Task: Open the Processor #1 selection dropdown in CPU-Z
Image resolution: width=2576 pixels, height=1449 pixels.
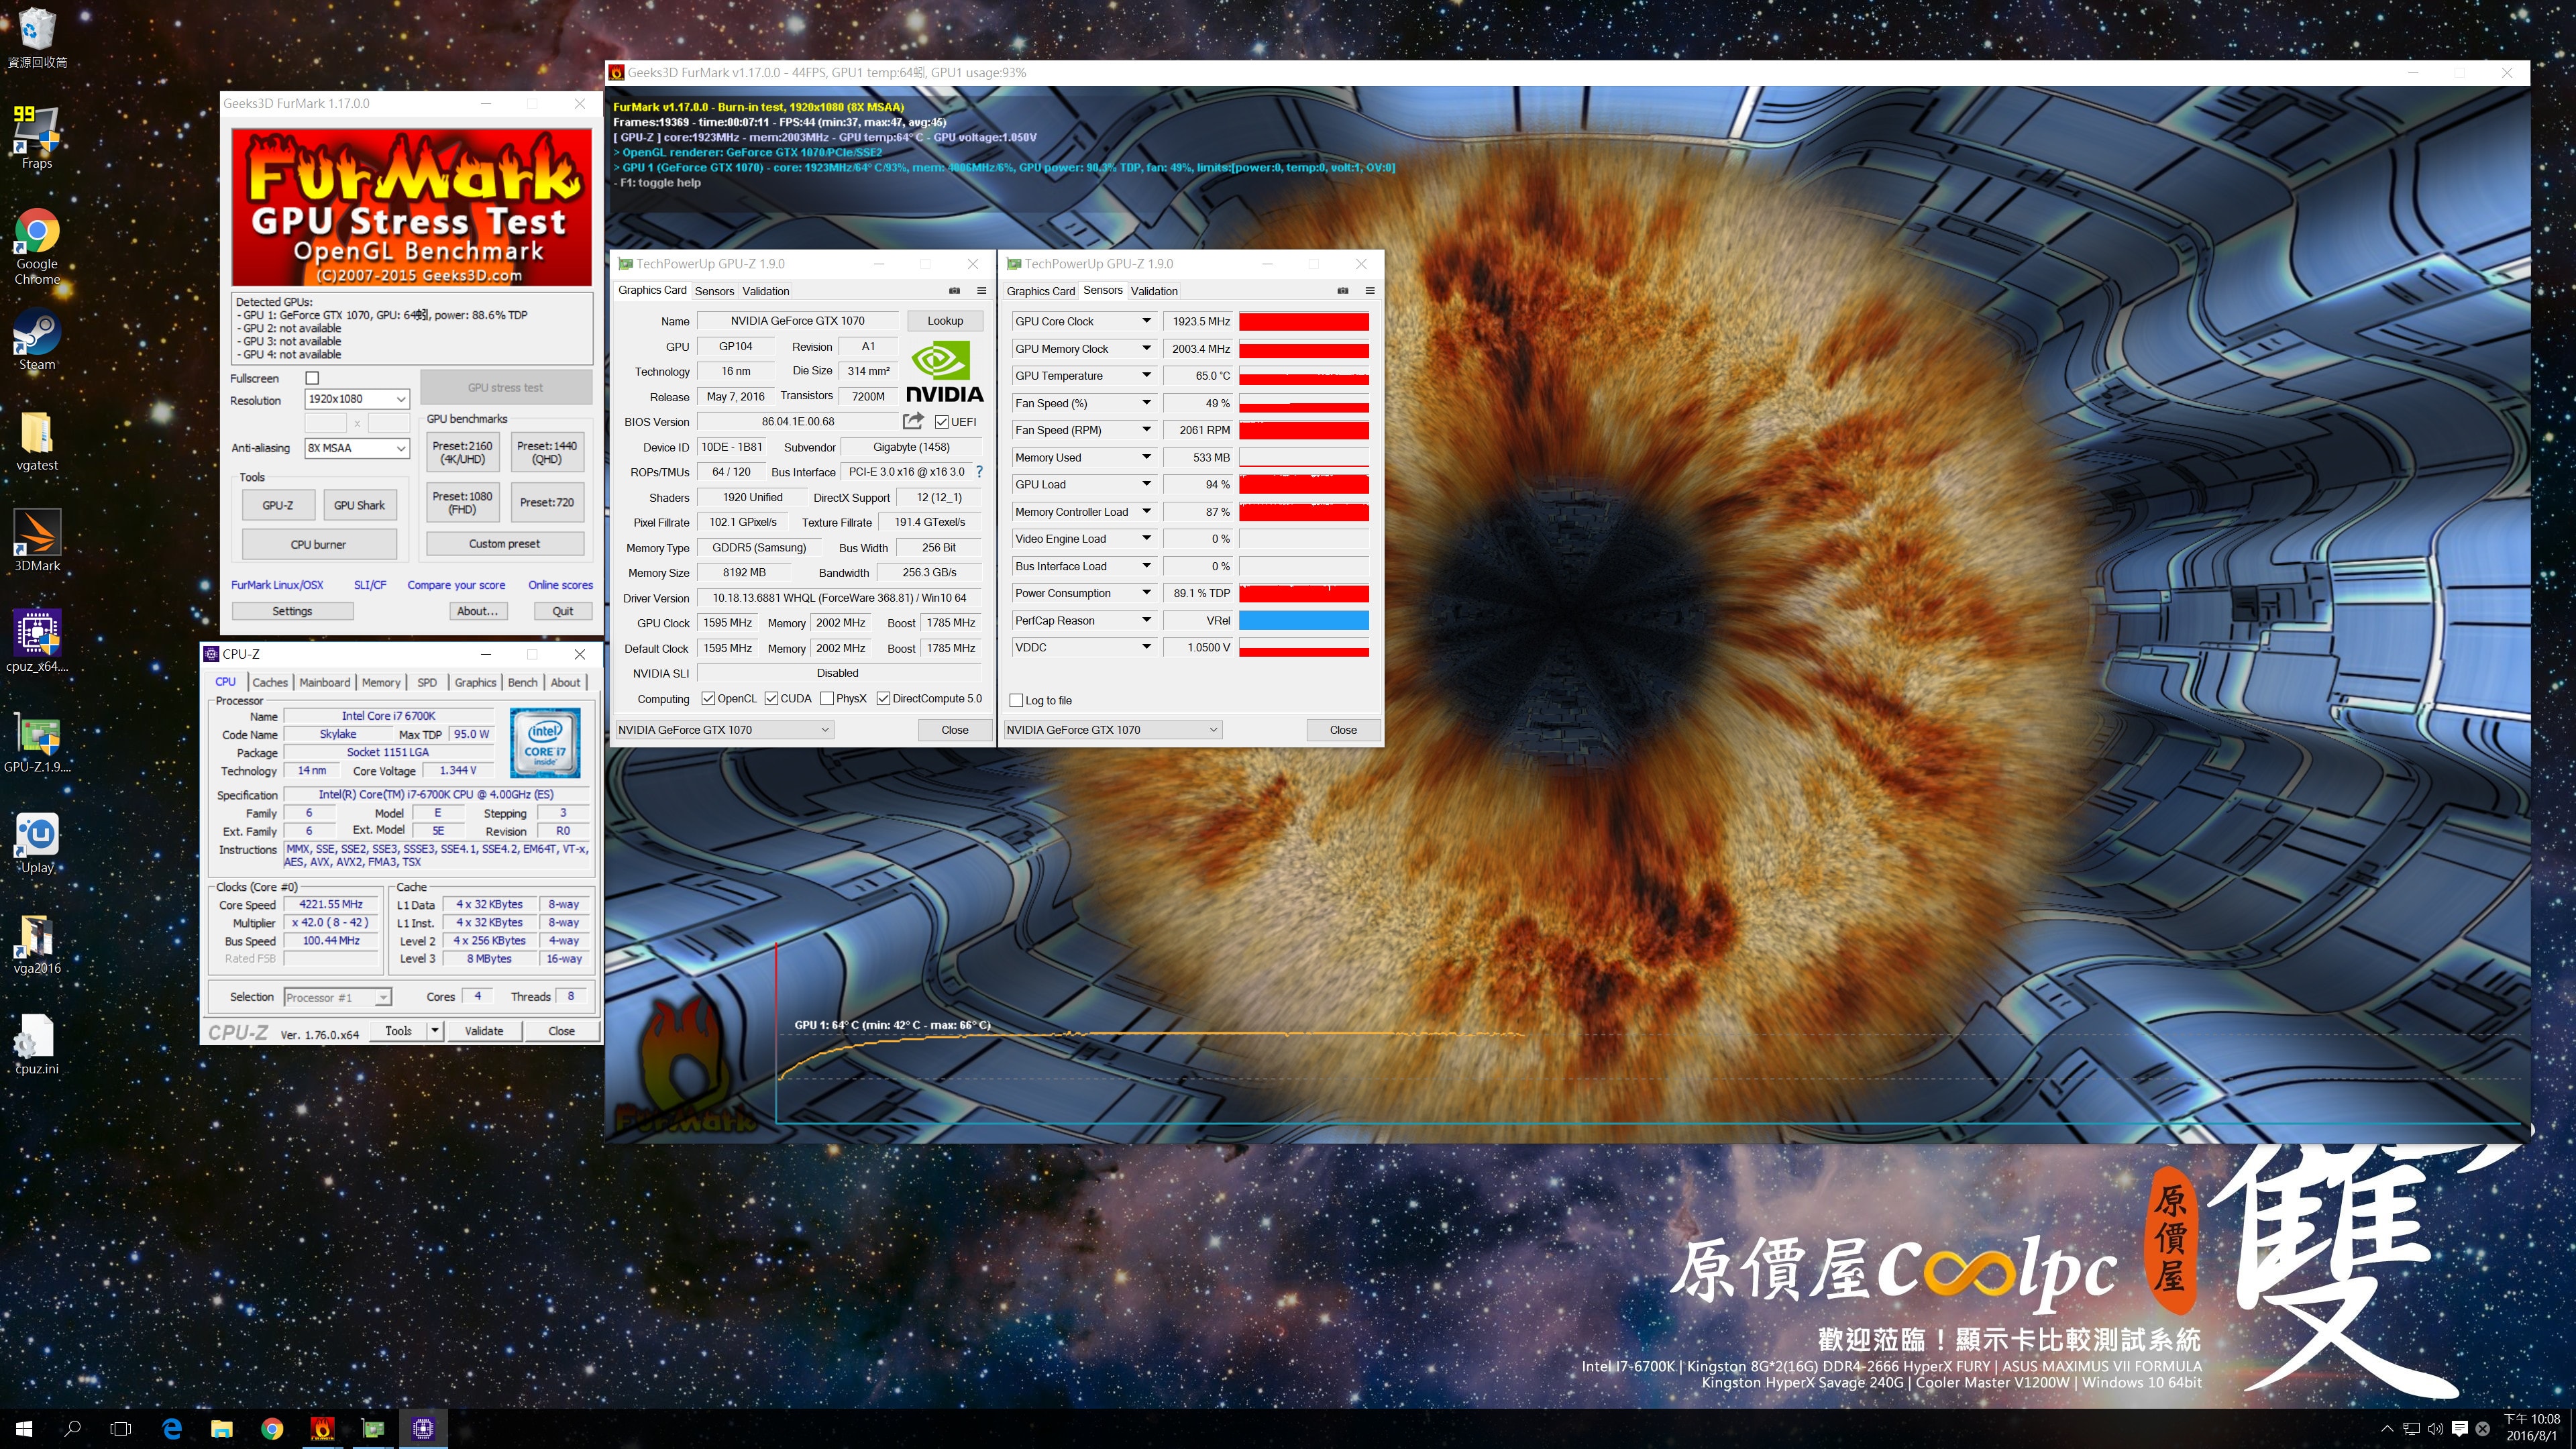Action: point(337,997)
